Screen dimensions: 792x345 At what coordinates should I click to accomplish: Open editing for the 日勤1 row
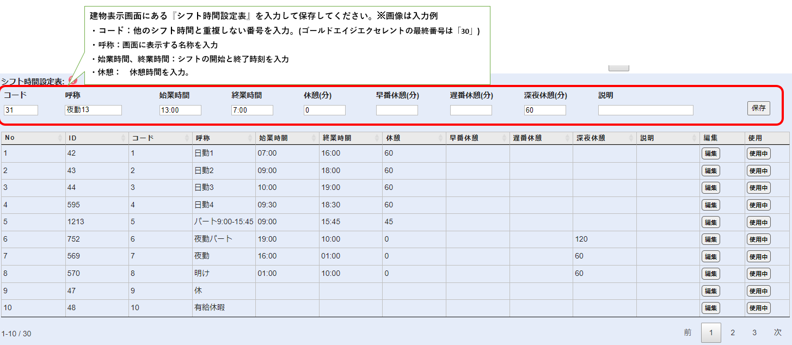[710, 153]
